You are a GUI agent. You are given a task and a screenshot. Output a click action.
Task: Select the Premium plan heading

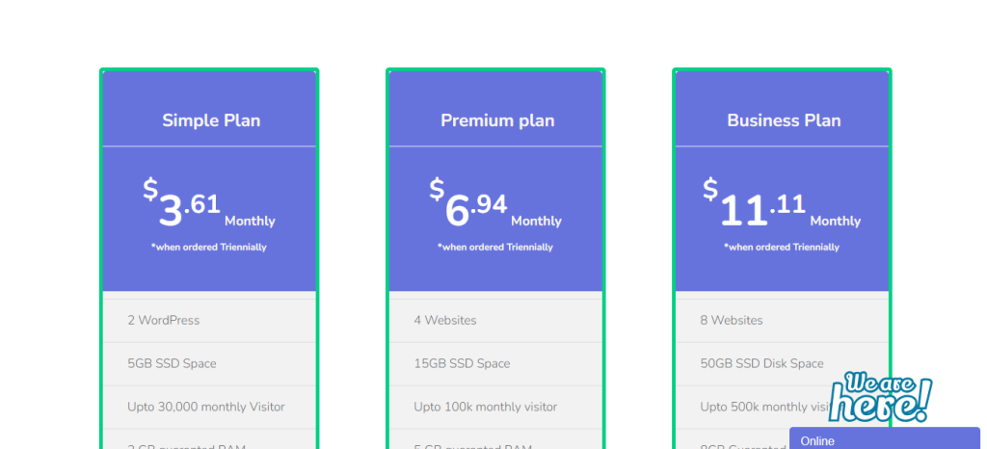click(497, 120)
